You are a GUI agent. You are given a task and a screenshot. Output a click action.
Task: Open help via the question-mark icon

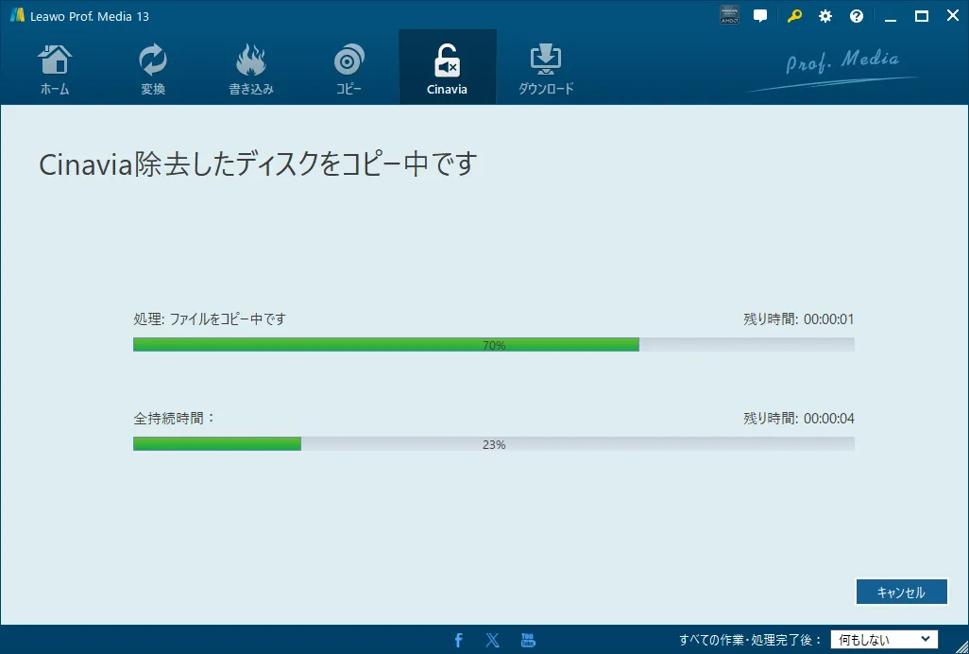[x=857, y=16]
